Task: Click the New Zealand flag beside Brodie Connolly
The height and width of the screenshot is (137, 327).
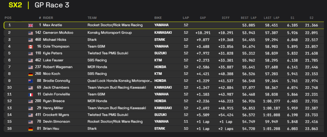Action: tap(30, 81)
